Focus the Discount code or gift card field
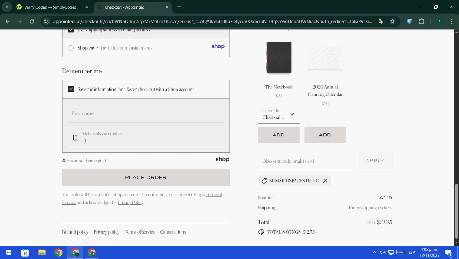This screenshot has width=459, height=259. pyautogui.click(x=305, y=161)
